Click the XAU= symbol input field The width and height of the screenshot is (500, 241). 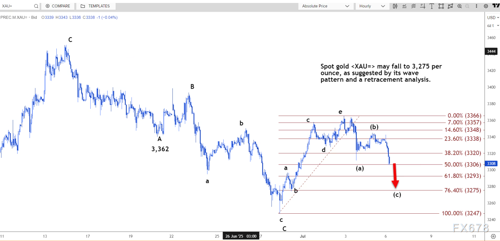(x=17, y=6)
